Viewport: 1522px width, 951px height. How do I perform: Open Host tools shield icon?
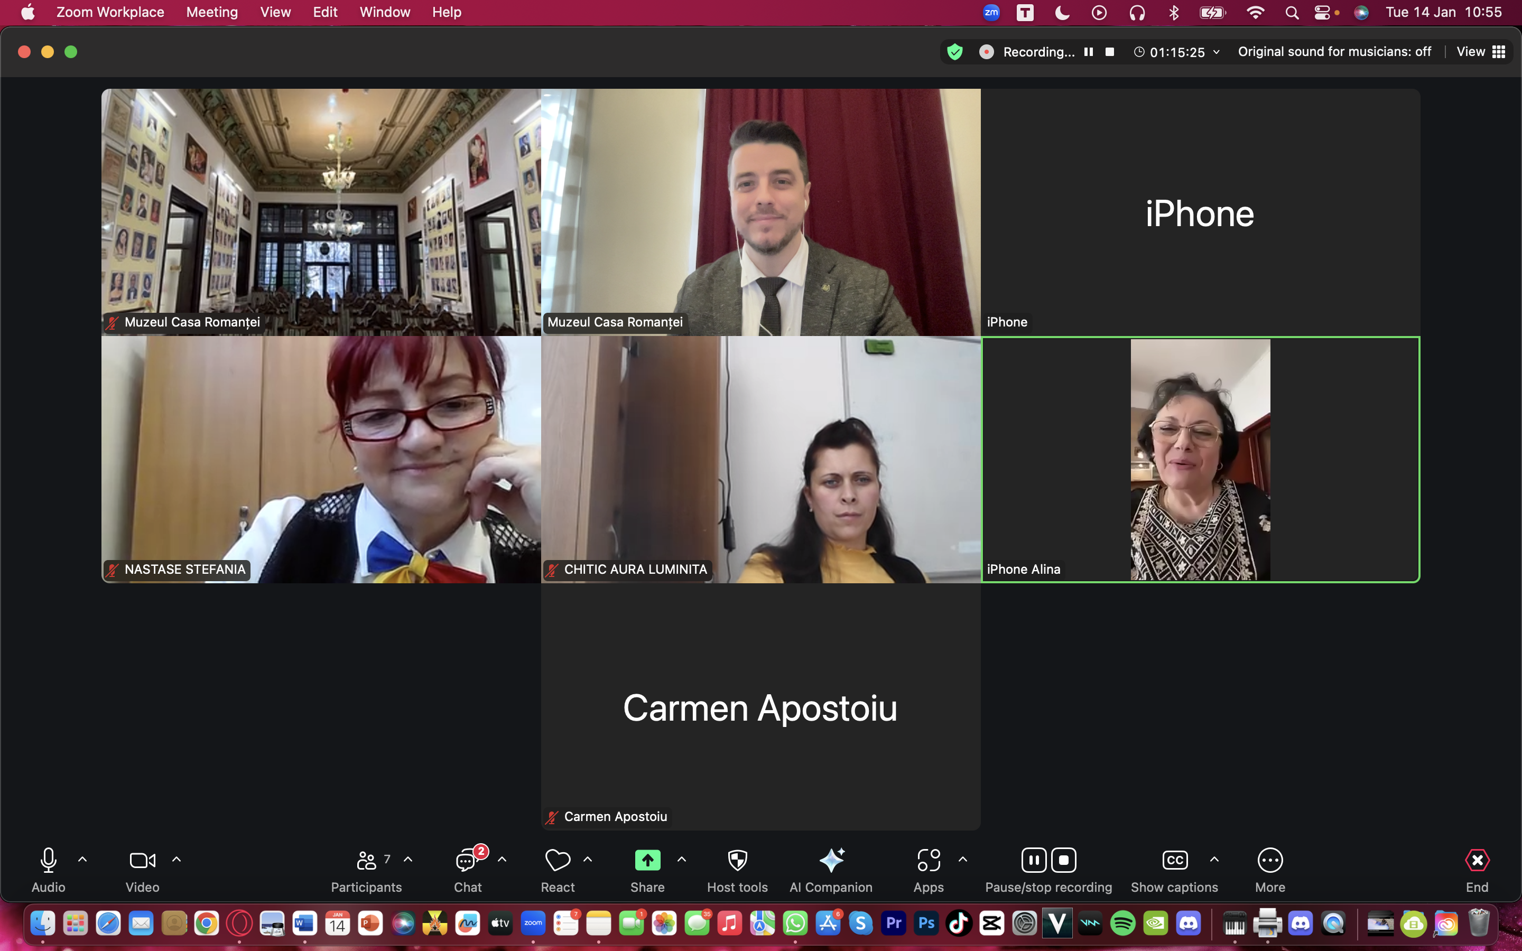[737, 861]
